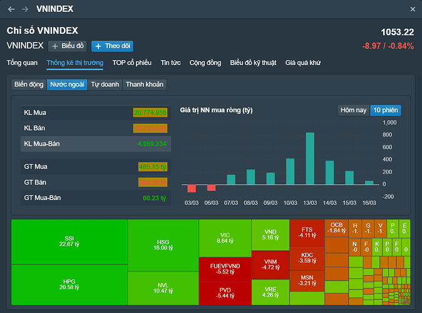The height and width of the screenshot is (313, 422).
Task: Open the SSI 22.67 tỷ treemap tile
Action: [x=69, y=242]
